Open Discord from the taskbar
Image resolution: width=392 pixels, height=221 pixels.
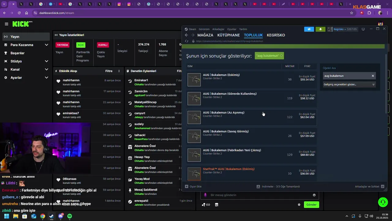pyautogui.click(x=61, y=216)
